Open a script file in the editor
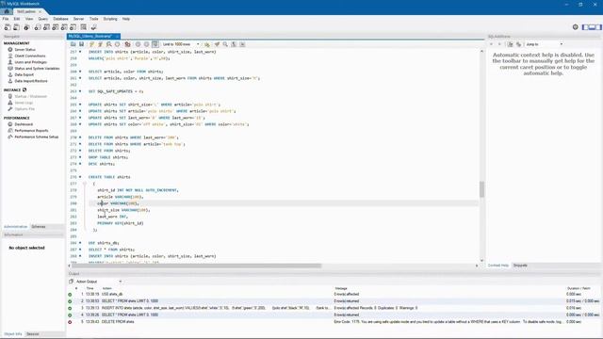 click(73, 44)
